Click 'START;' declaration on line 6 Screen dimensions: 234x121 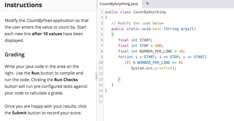point(146,40)
